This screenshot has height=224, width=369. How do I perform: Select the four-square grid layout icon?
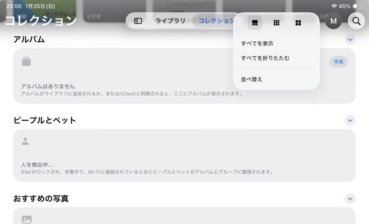tap(298, 23)
